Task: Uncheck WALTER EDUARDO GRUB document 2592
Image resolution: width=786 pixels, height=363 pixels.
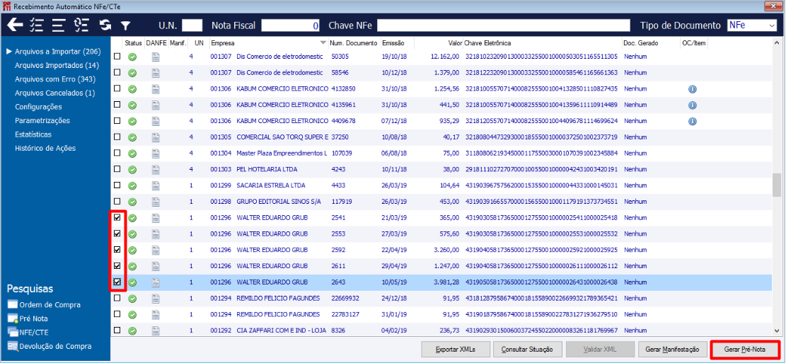Action: [117, 250]
